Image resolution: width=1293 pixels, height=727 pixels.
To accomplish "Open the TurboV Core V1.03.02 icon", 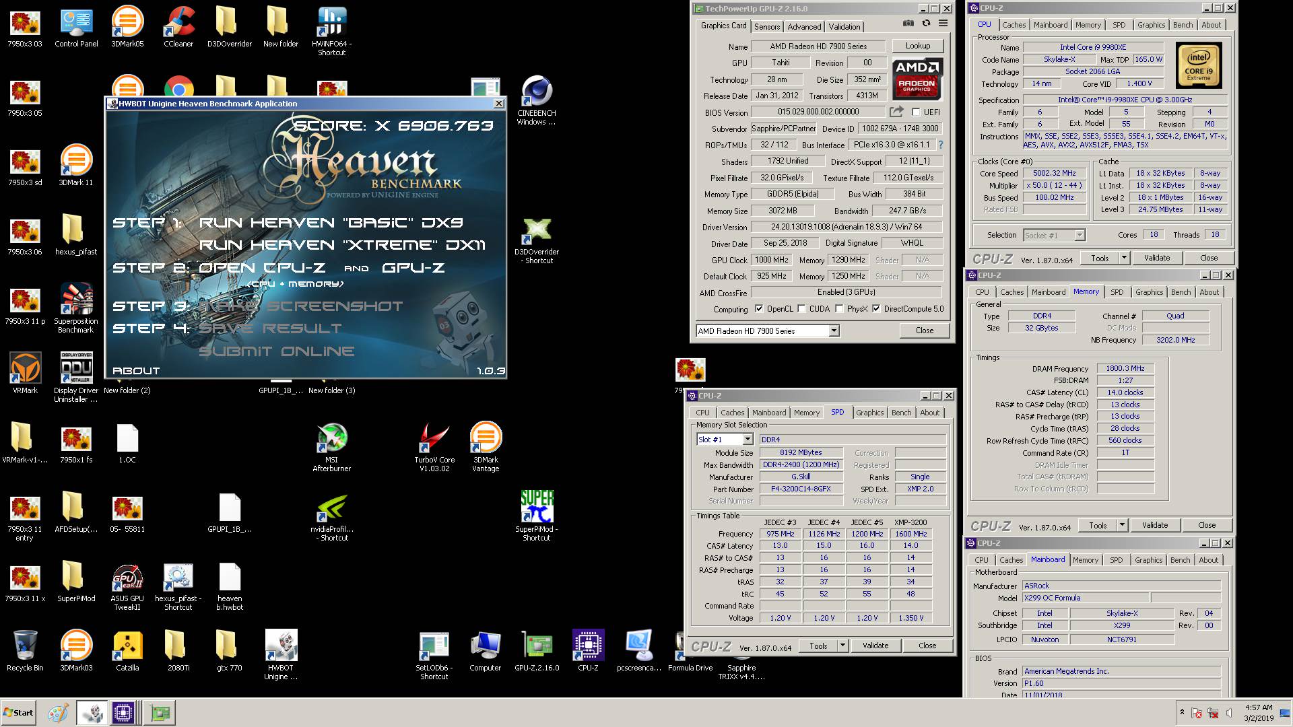I will (434, 447).
